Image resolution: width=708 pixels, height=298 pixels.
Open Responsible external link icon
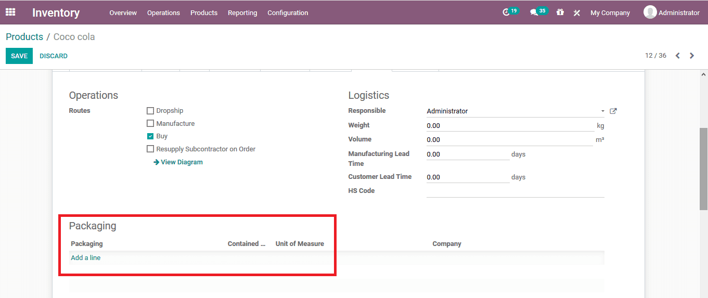coord(613,111)
